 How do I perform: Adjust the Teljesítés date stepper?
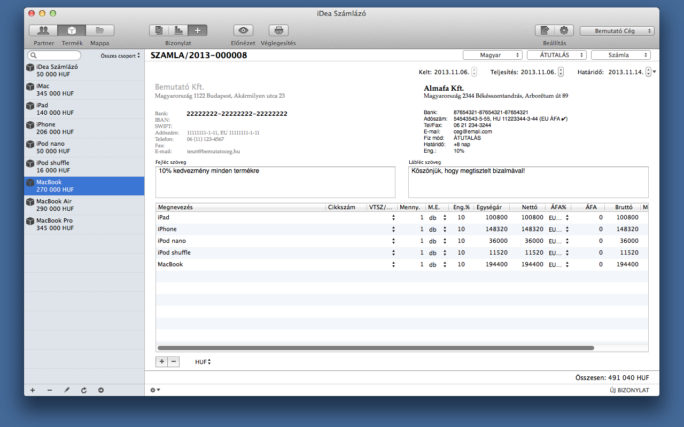(x=561, y=72)
